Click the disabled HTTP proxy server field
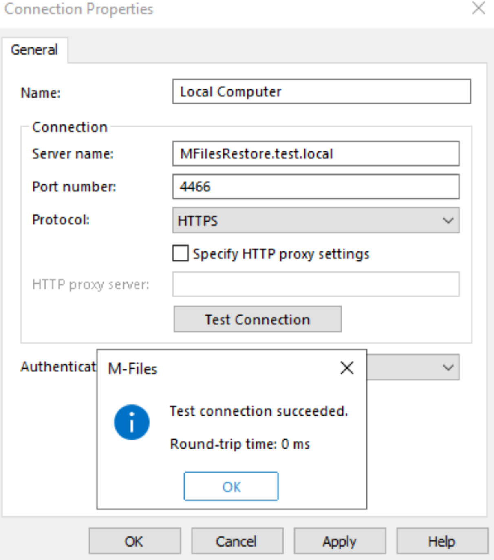The height and width of the screenshot is (560, 494). point(316,284)
